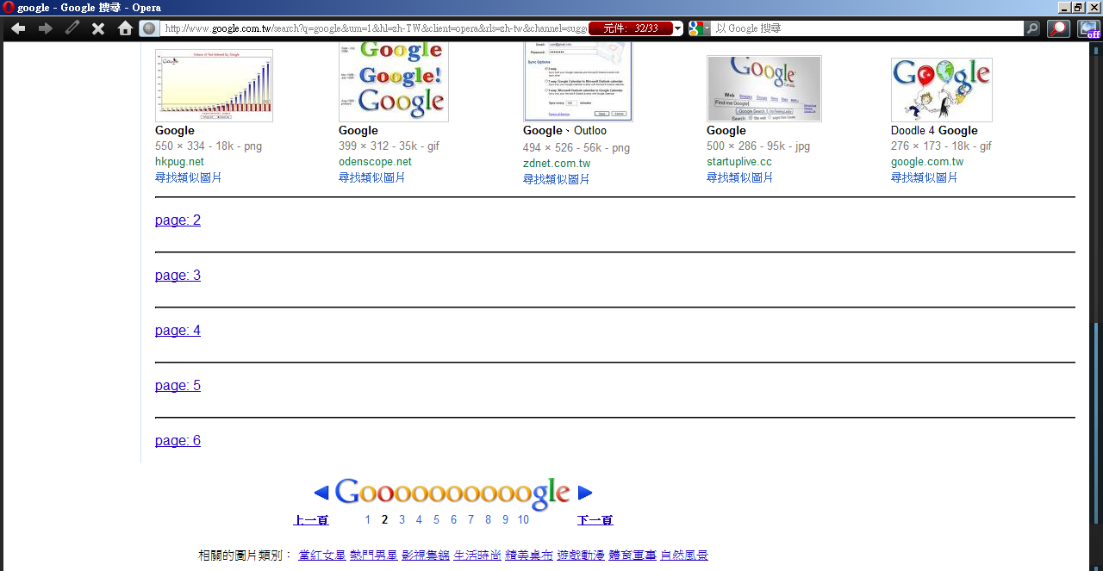Open the '精美桌布' related category
The width and height of the screenshot is (1103, 571).
pyautogui.click(x=529, y=555)
